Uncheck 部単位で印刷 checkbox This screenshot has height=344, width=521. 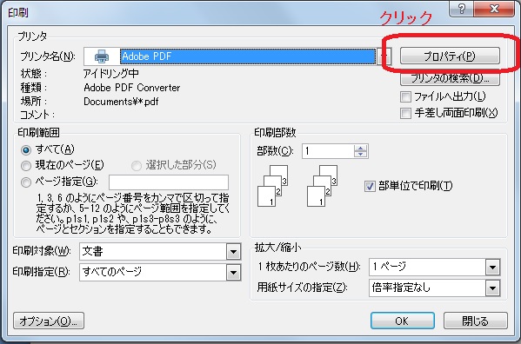(x=370, y=186)
